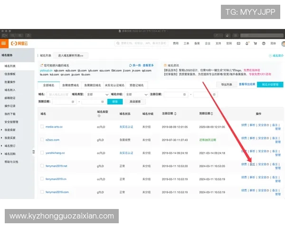The image size is (285, 228).
Task: Sort by 到期日期 column arrows
Action: (x=212, y=114)
